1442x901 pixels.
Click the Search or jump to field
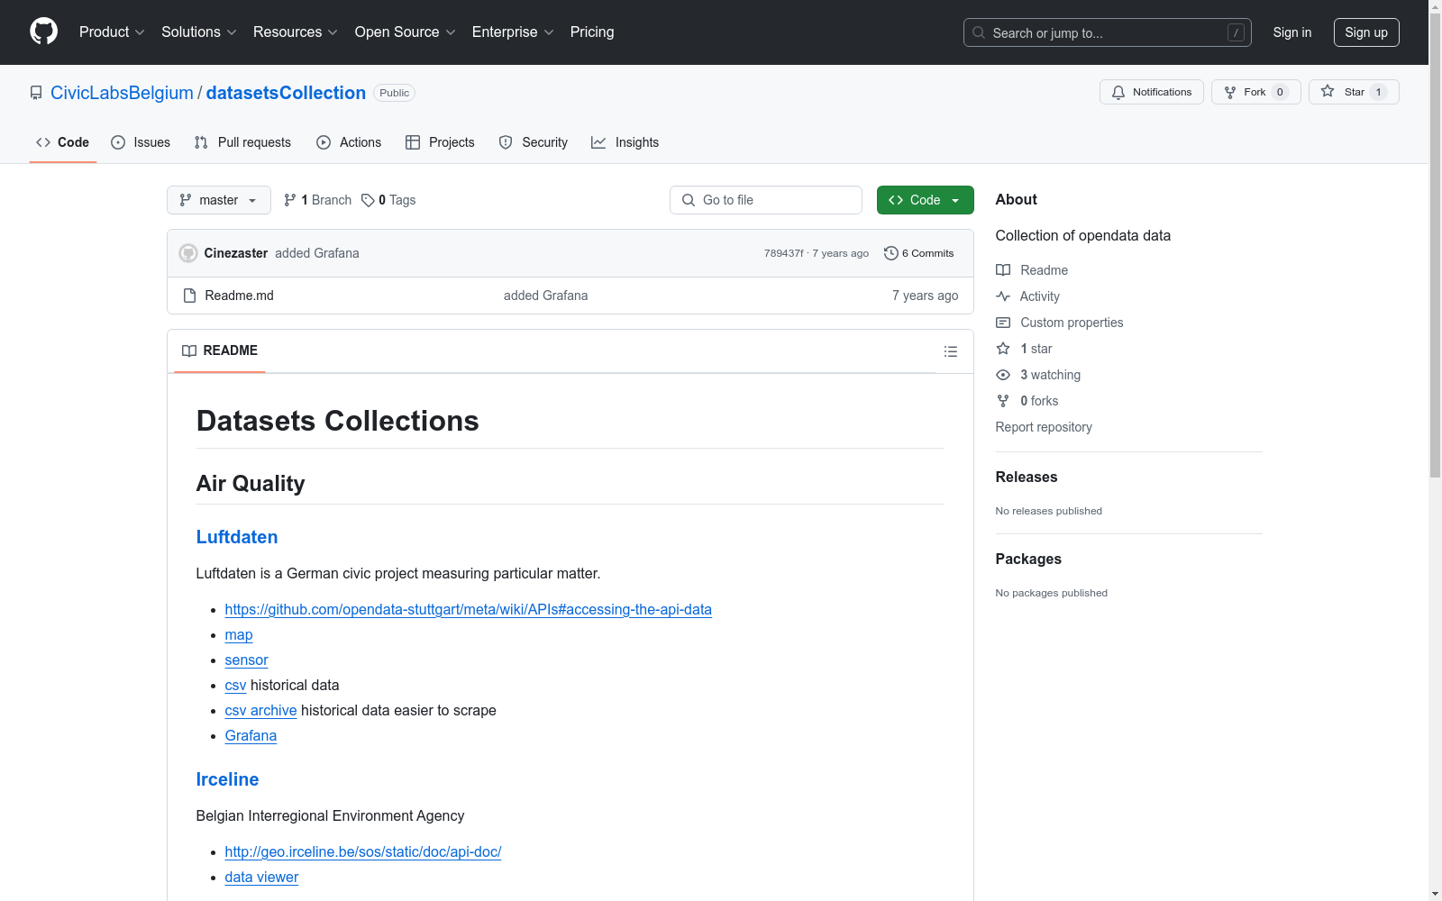tap(1108, 32)
